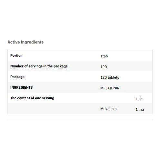Click the word ingredients in heading

(32, 42)
